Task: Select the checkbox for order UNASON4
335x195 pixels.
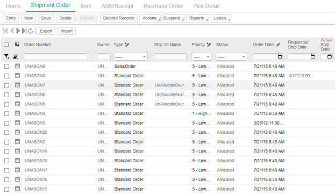Action: click(7, 113)
